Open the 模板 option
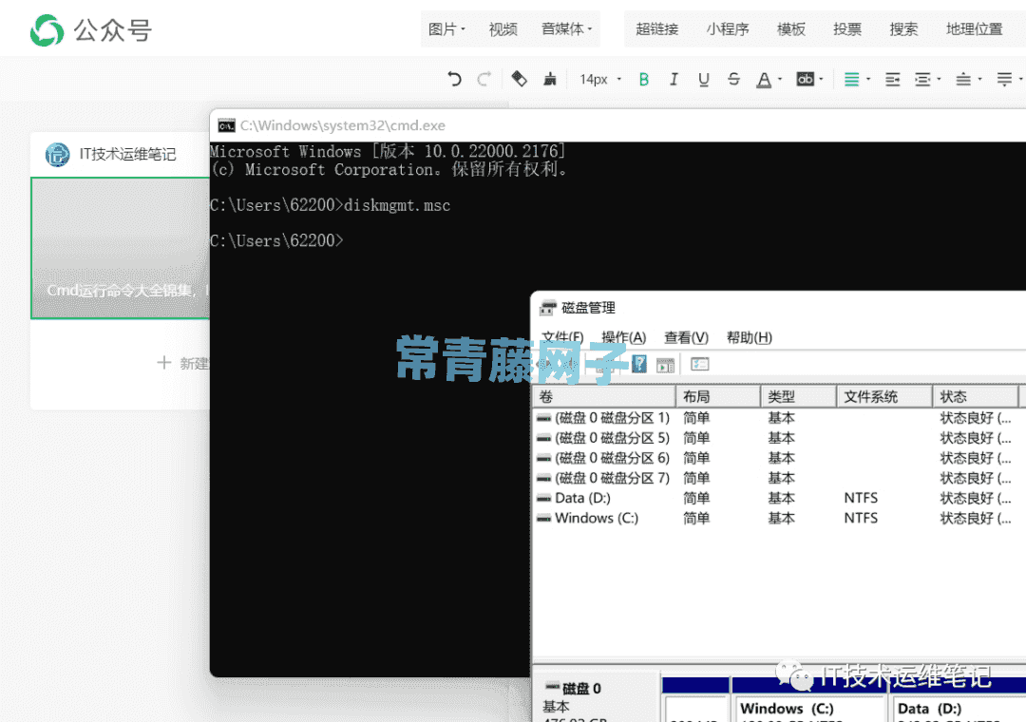 [791, 28]
